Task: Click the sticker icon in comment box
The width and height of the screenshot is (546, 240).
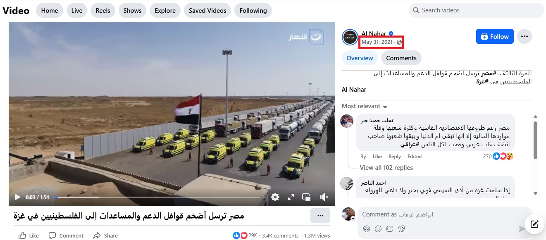Action: [x=401, y=228]
